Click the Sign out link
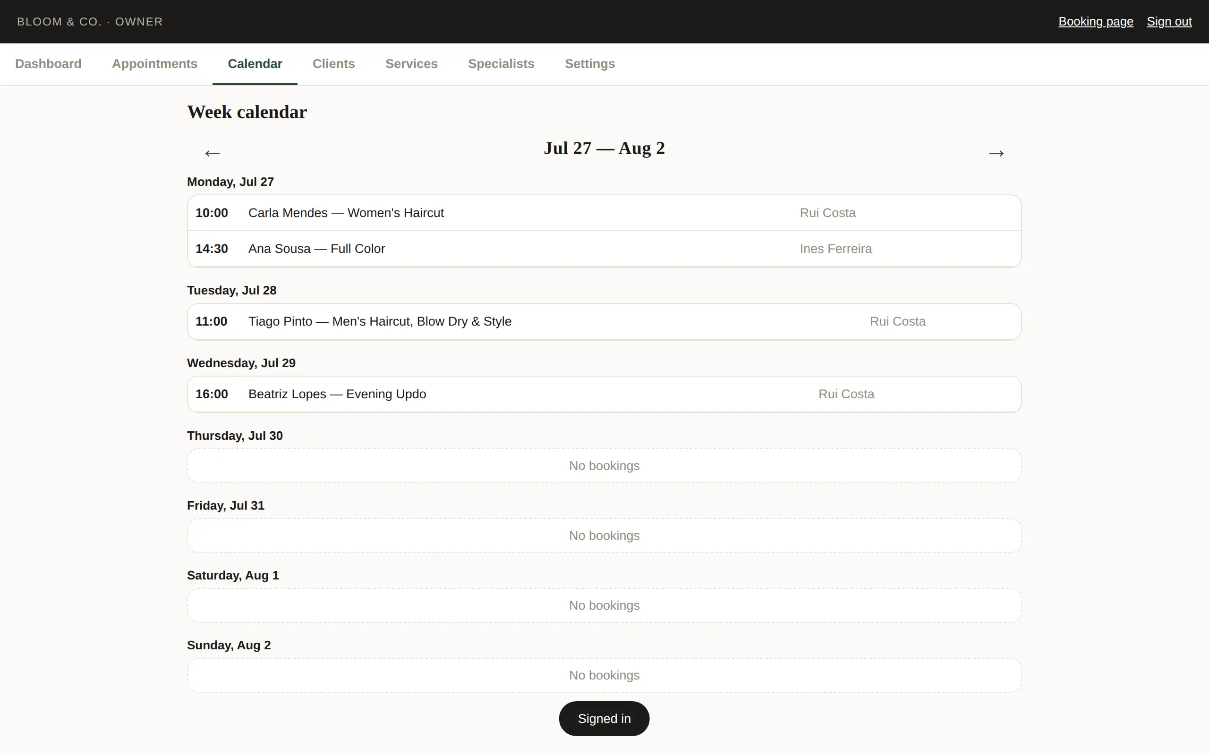 (1169, 22)
